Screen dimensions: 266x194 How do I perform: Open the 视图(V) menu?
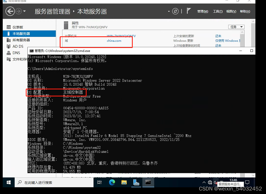pos(231,11)
